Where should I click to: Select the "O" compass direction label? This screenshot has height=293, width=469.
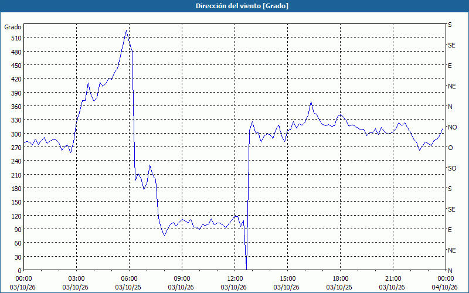pyautogui.click(x=450, y=148)
